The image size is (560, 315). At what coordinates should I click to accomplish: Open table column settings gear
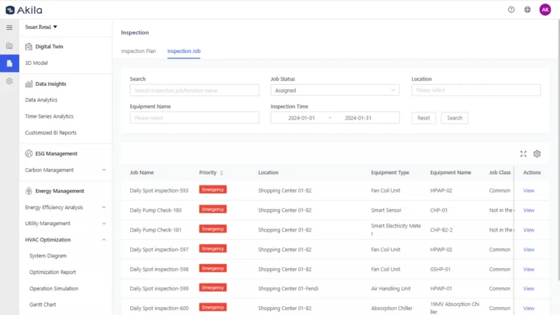(537, 154)
